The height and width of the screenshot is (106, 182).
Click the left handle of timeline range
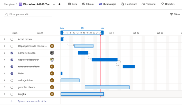coord(62,33)
